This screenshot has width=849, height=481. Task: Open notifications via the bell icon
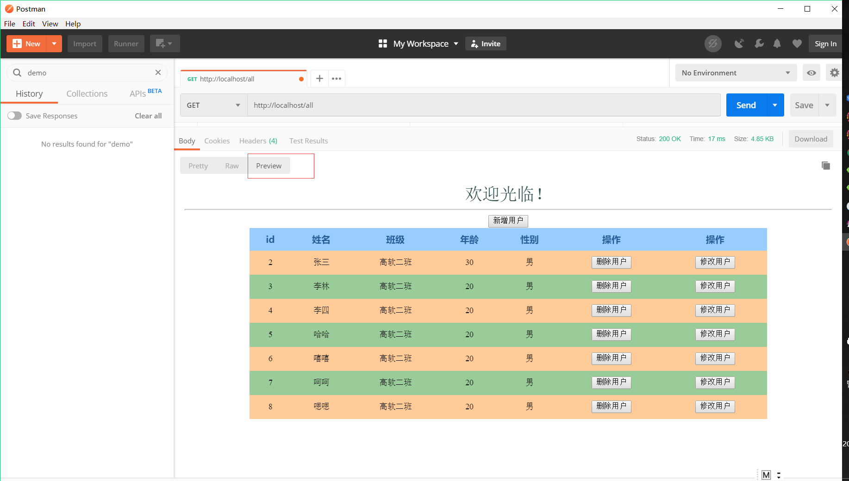click(x=777, y=43)
